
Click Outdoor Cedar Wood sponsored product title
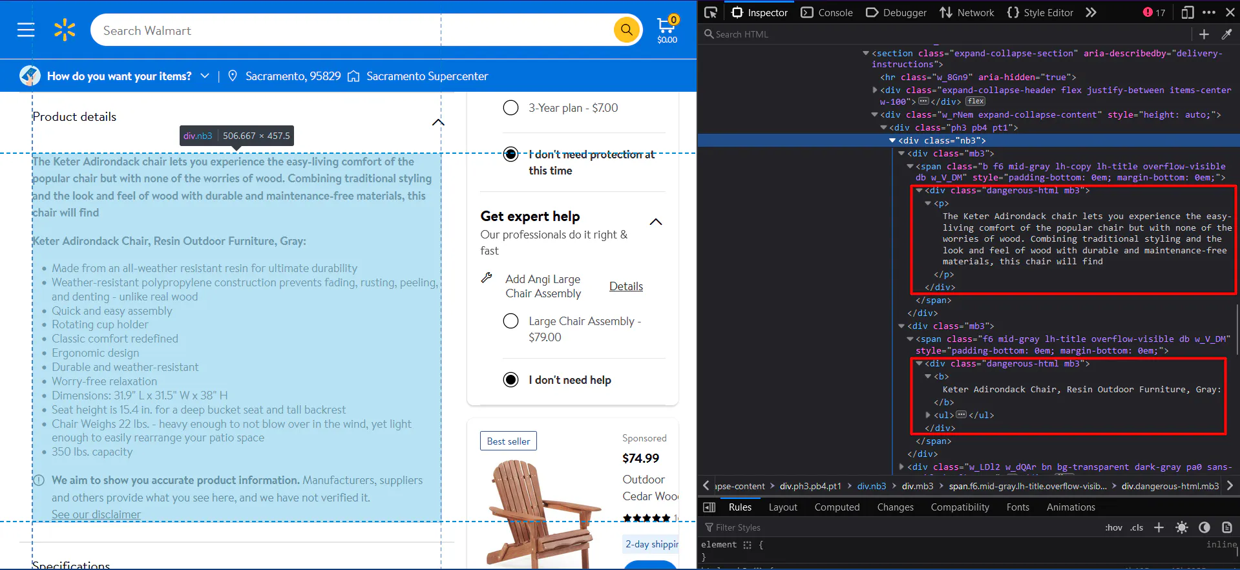(650, 488)
